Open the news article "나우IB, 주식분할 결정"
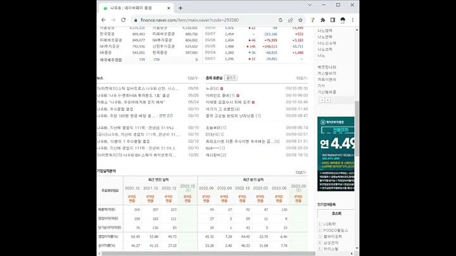The width and height of the screenshot is (456, 256). tap(115, 109)
